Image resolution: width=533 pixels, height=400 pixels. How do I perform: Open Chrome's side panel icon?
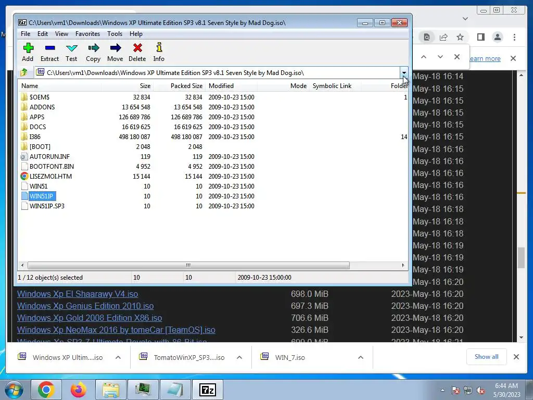click(x=480, y=37)
